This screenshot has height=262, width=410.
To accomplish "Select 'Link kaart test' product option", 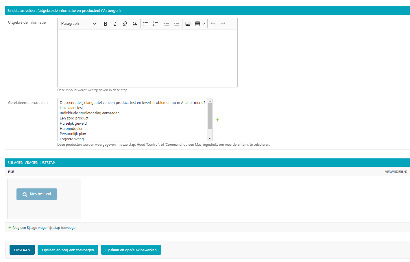I will (x=71, y=108).
